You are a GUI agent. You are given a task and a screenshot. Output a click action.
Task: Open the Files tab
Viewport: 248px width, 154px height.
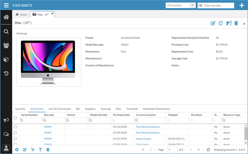tap(118, 109)
